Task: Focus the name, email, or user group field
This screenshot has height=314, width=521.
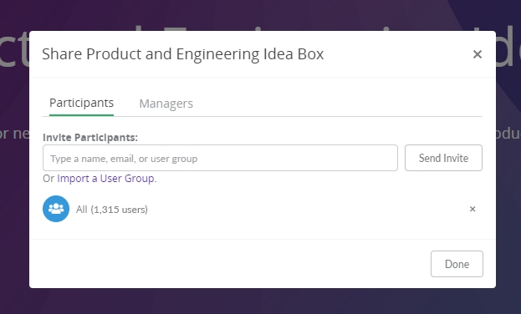Action: tap(220, 158)
